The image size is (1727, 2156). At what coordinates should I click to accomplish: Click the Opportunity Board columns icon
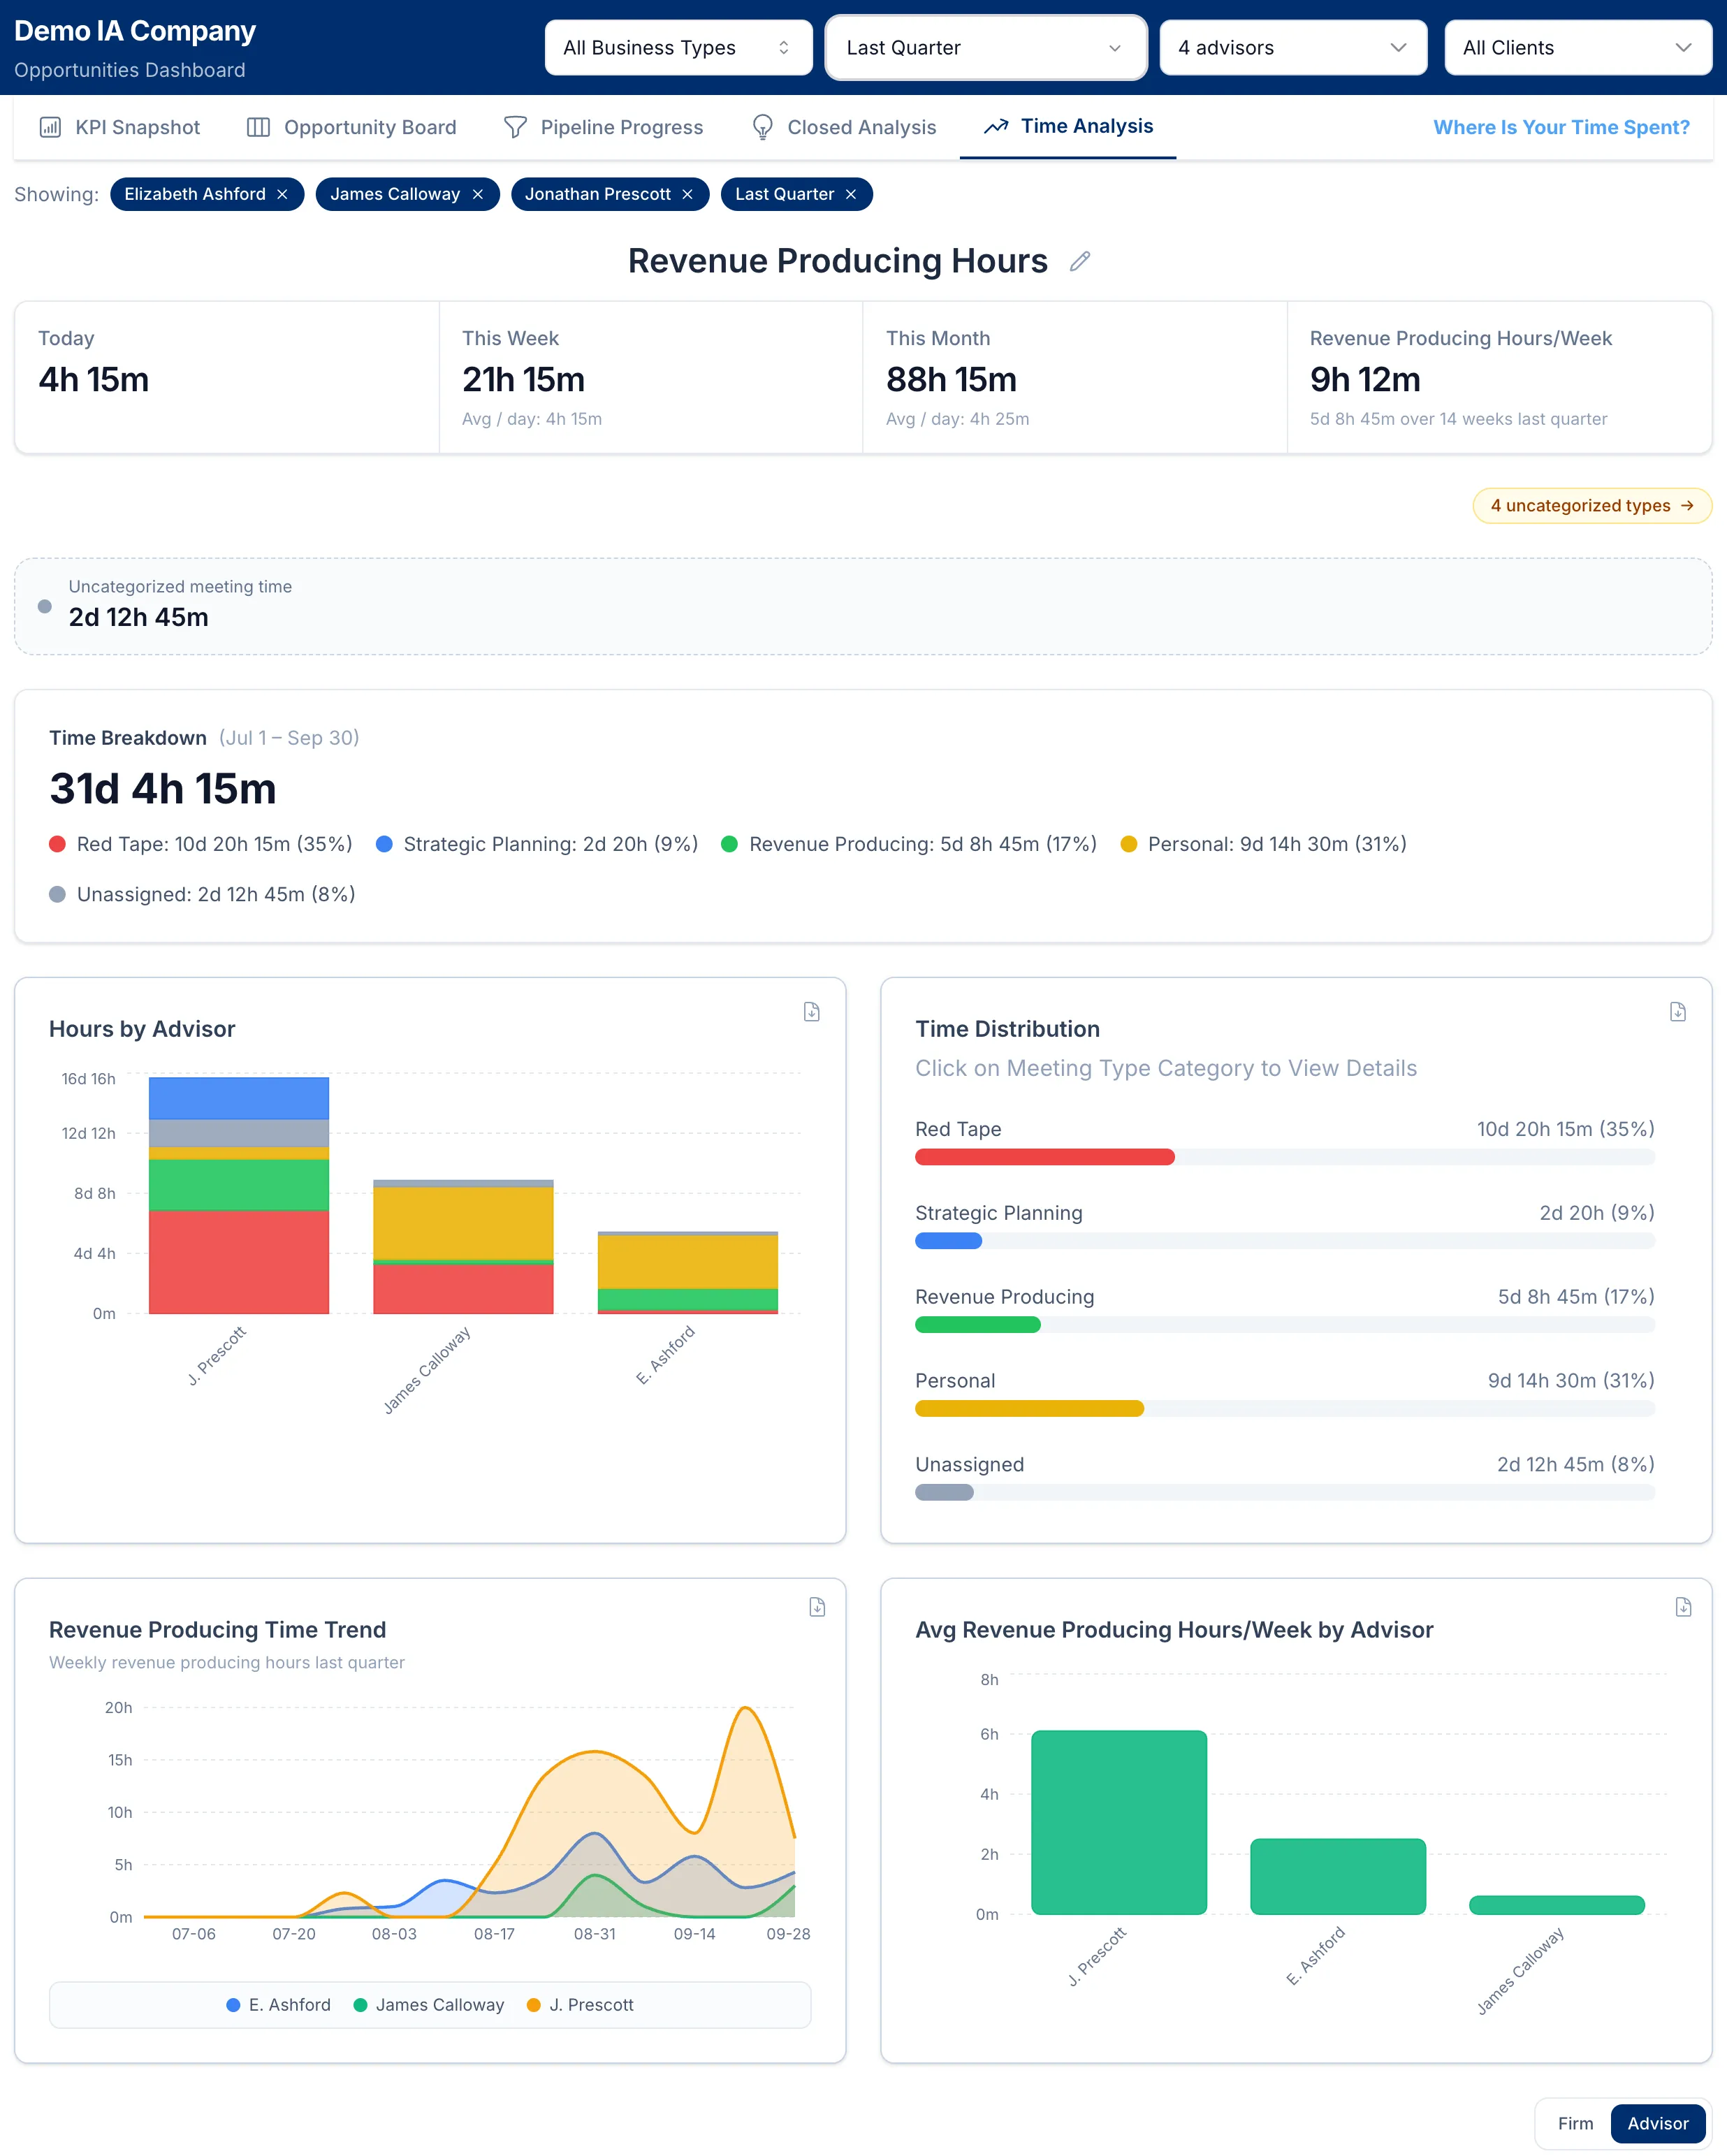point(258,127)
